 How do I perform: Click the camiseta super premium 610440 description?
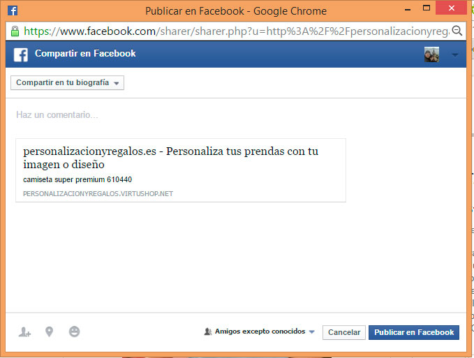(x=77, y=180)
